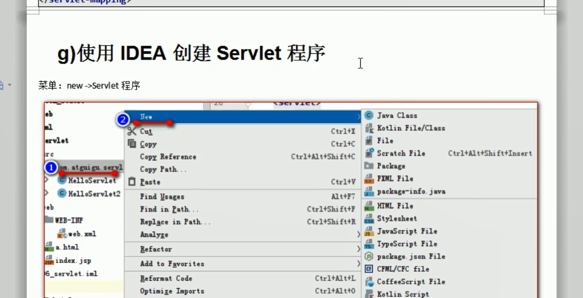Click the a.html file icon
Viewport: 583px width, 298px height.
click(x=49, y=247)
